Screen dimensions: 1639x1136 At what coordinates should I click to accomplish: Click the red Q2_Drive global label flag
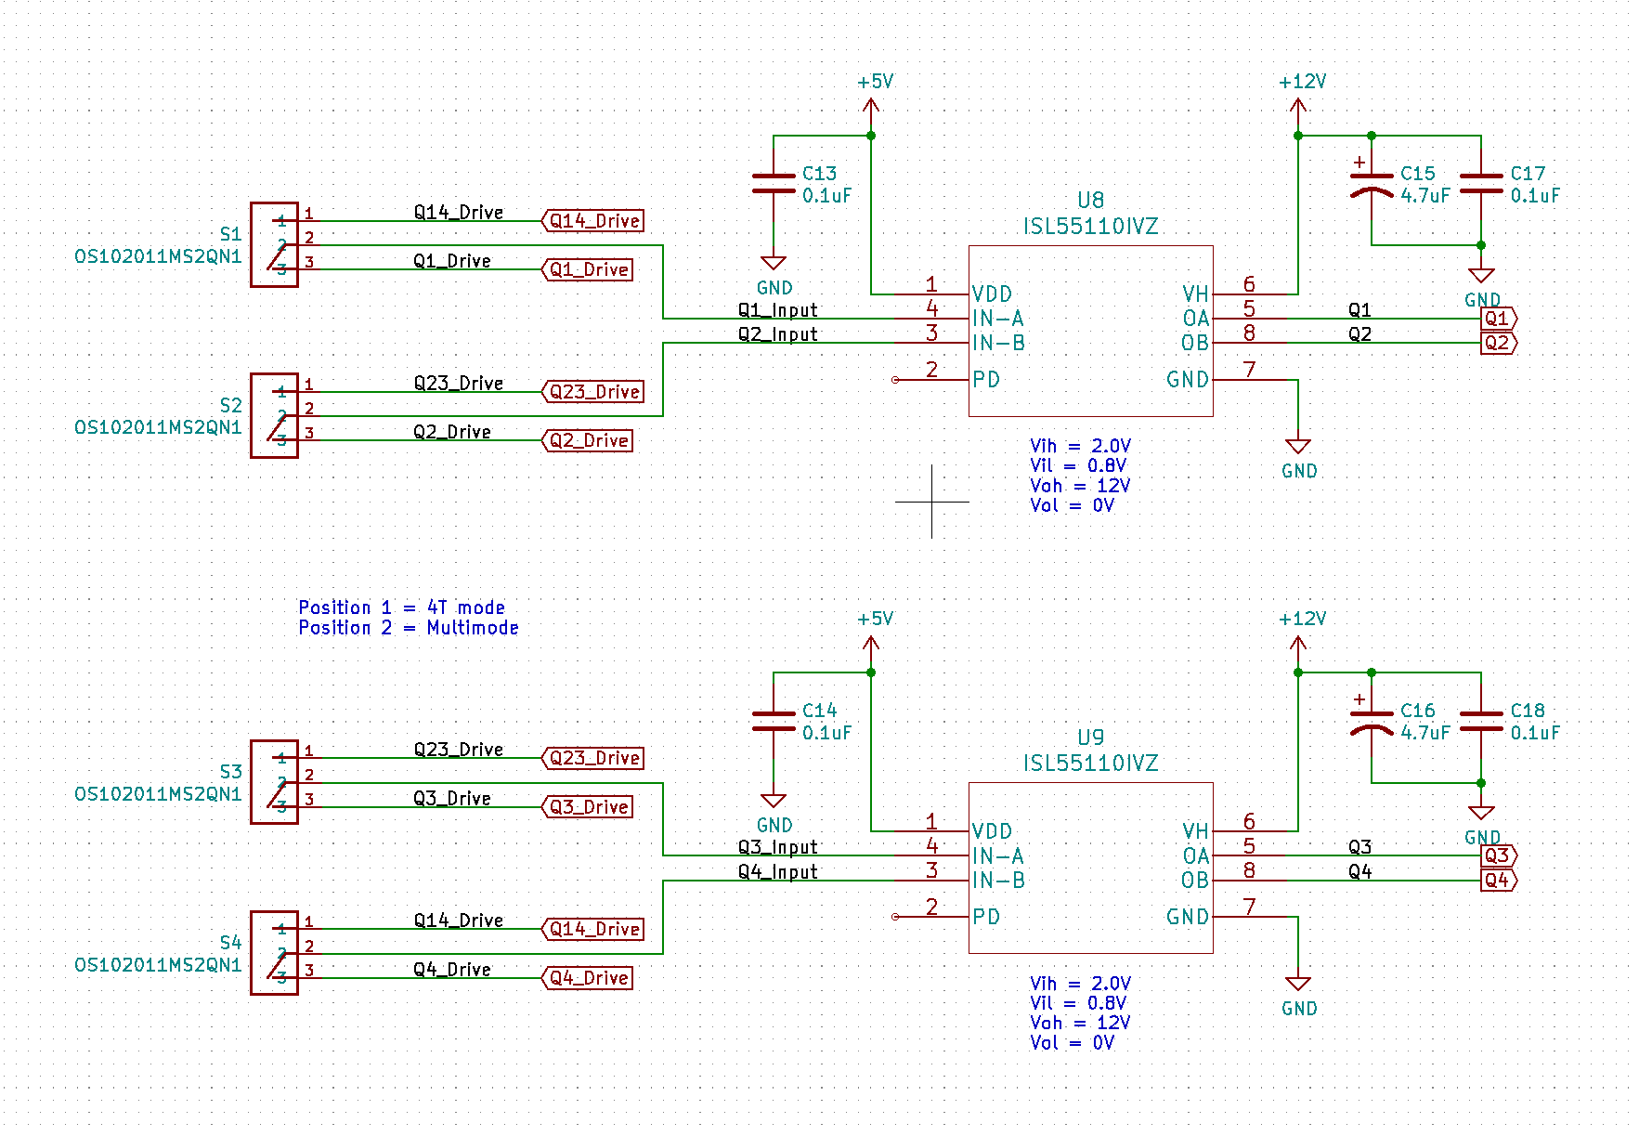(x=587, y=440)
